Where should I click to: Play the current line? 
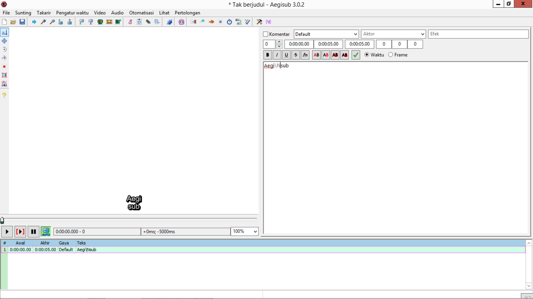click(x=20, y=232)
